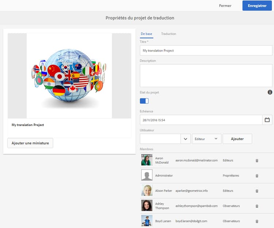Click the Administrator name text

[164, 175]
